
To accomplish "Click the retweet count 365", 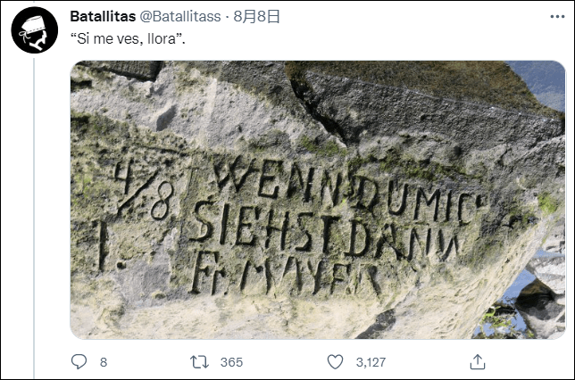I will tap(231, 362).
